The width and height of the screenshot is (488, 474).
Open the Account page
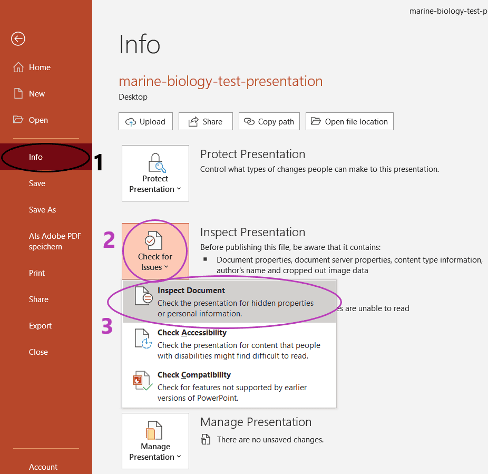43,467
